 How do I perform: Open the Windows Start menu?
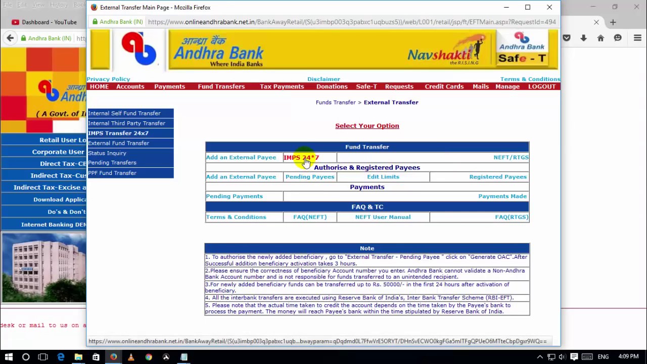(9, 357)
